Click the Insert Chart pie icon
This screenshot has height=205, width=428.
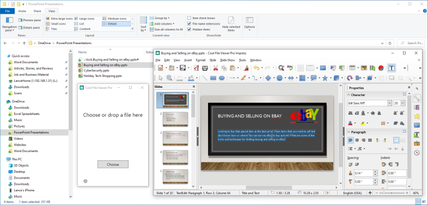[x=381, y=68]
